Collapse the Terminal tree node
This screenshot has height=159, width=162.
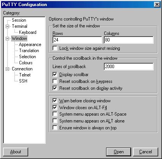click(8, 26)
